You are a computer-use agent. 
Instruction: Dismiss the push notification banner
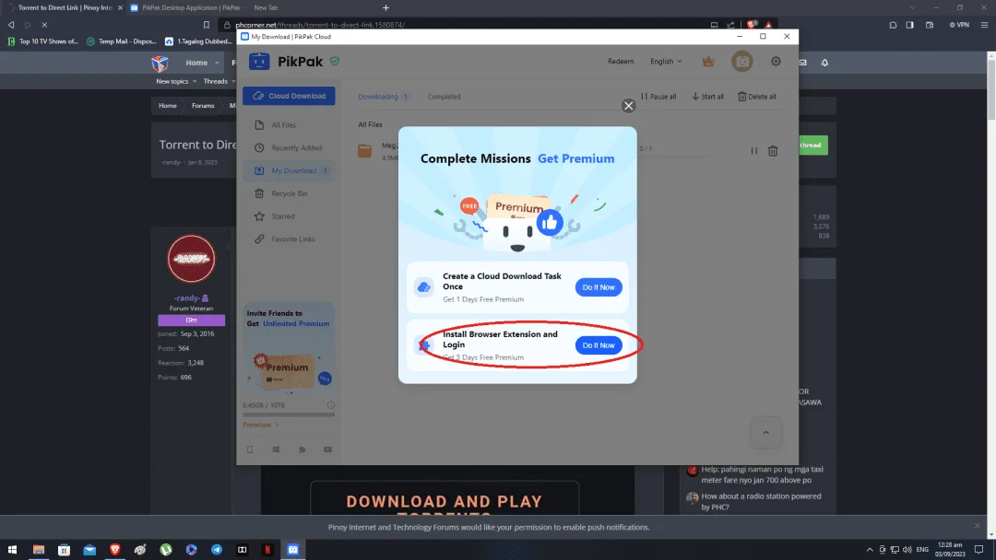[977, 527]
